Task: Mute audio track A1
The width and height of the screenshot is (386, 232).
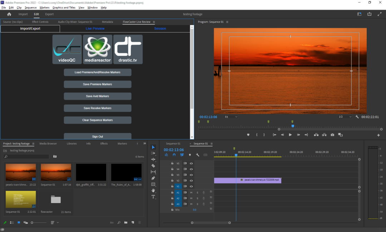Action: 191,192
